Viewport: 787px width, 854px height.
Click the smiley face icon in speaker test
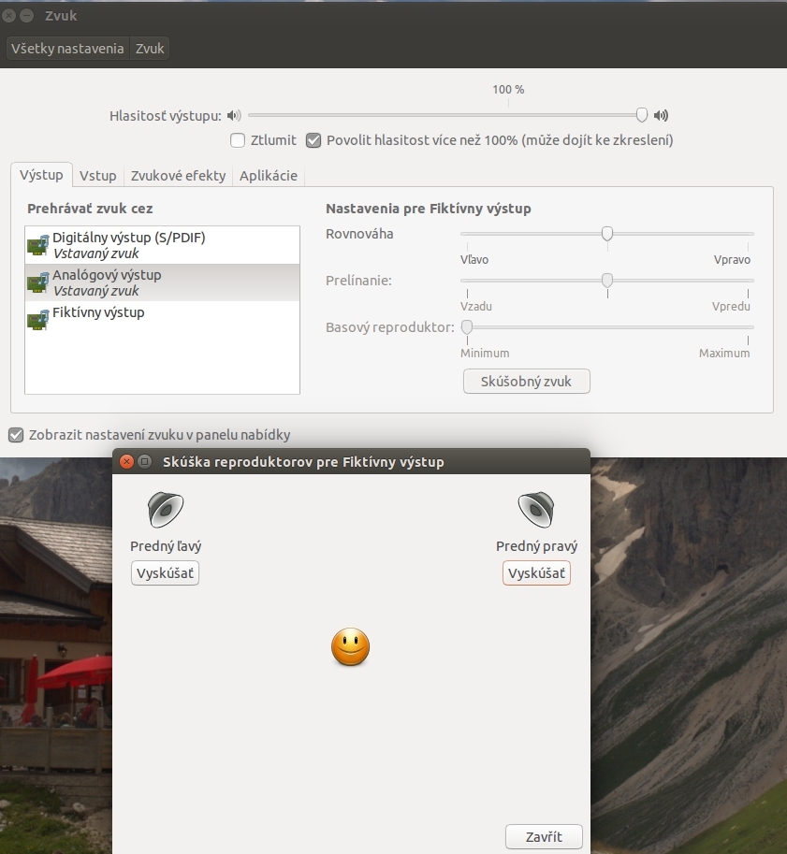[x=350, y=646]
